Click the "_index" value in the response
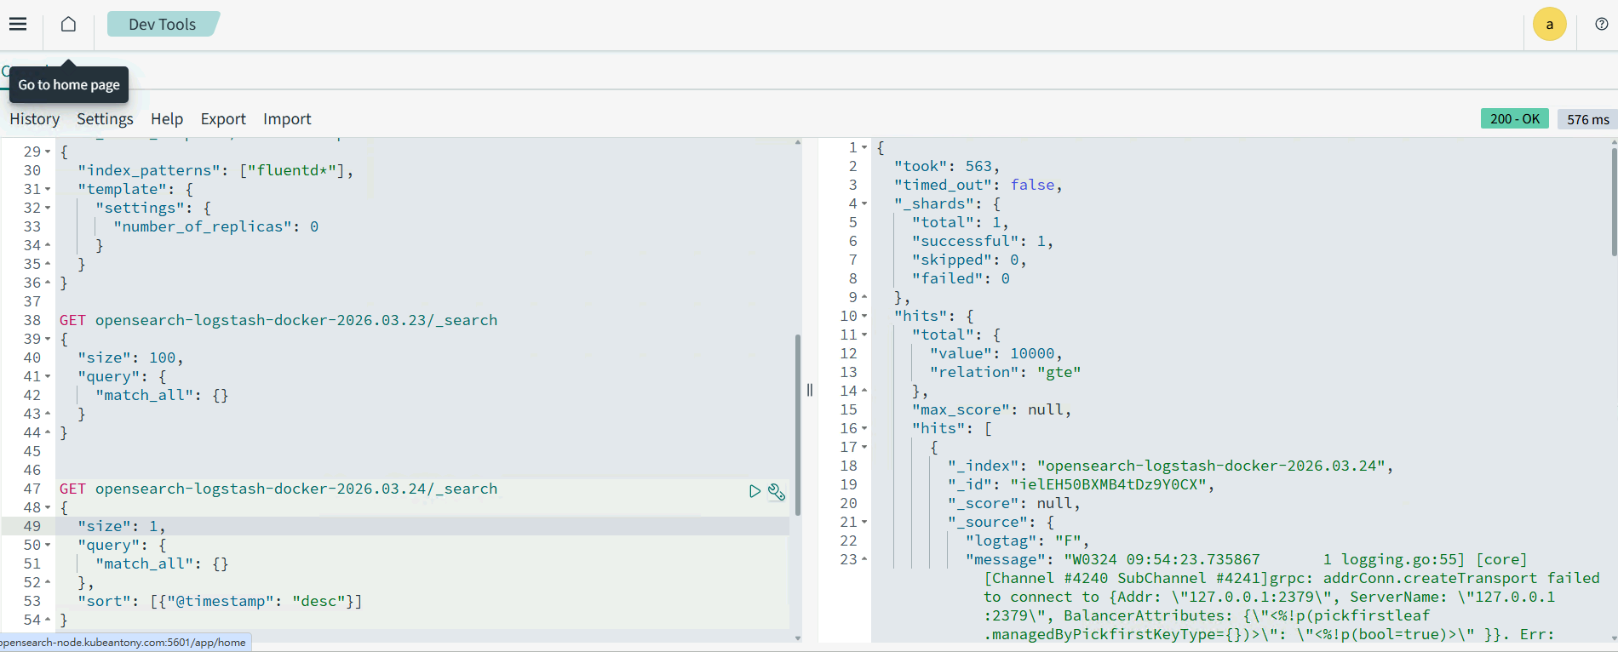 1212,466
